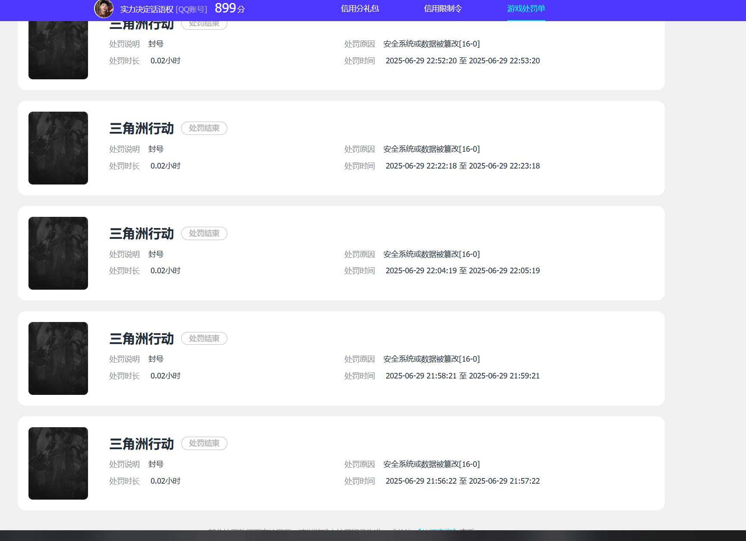Click the username 实力决定话语权

pos(147,9)
